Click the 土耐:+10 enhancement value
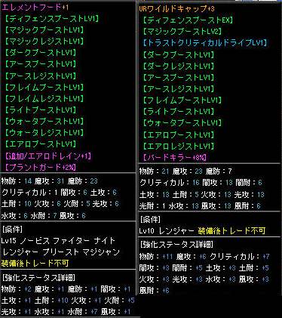The width and height of the screenshot is (282, 318). pos(51,301)
